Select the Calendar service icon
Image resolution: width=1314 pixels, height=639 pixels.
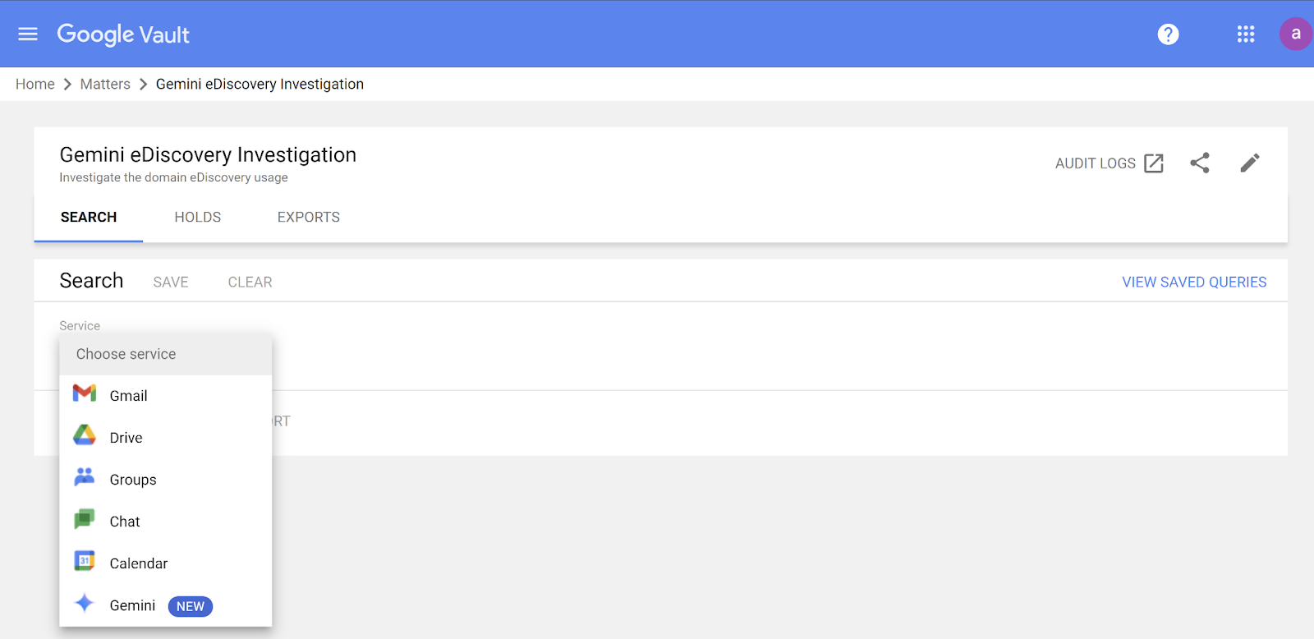pos(84,562)
